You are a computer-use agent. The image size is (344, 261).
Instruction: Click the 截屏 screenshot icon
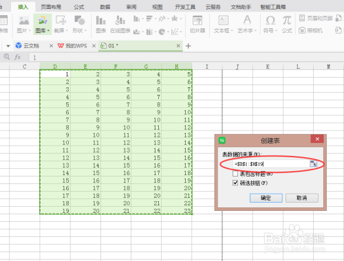tap(61, 21)
